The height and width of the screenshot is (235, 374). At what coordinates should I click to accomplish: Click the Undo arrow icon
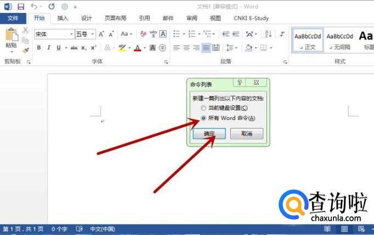coord(34,7)
